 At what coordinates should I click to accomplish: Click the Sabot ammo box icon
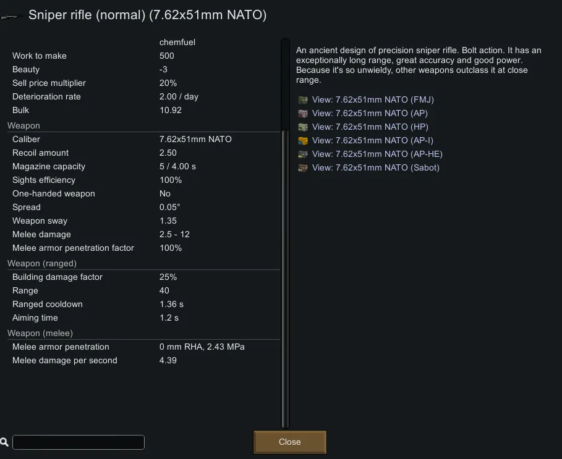click(303, 168)
